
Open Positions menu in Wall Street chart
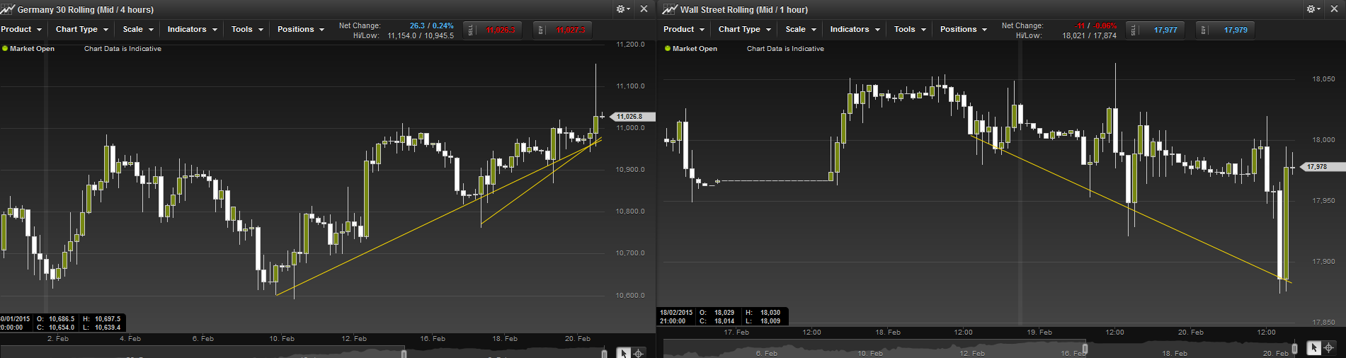click(x=964, y=29)
